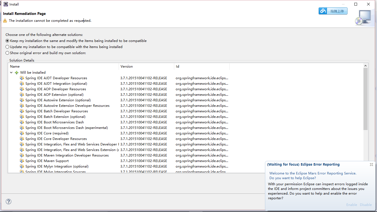
Task: Click the Will be installed label text
Action: (33, 73)
